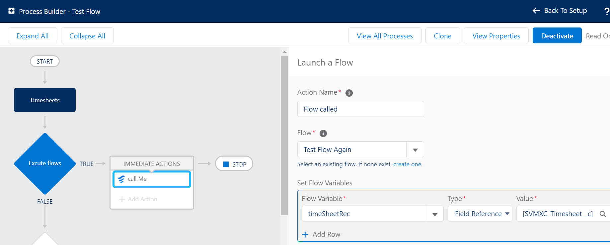The width and height of the screenshot is (610, 245).
Task: Click Collapse All button
Action: click(x=87, y=36)
